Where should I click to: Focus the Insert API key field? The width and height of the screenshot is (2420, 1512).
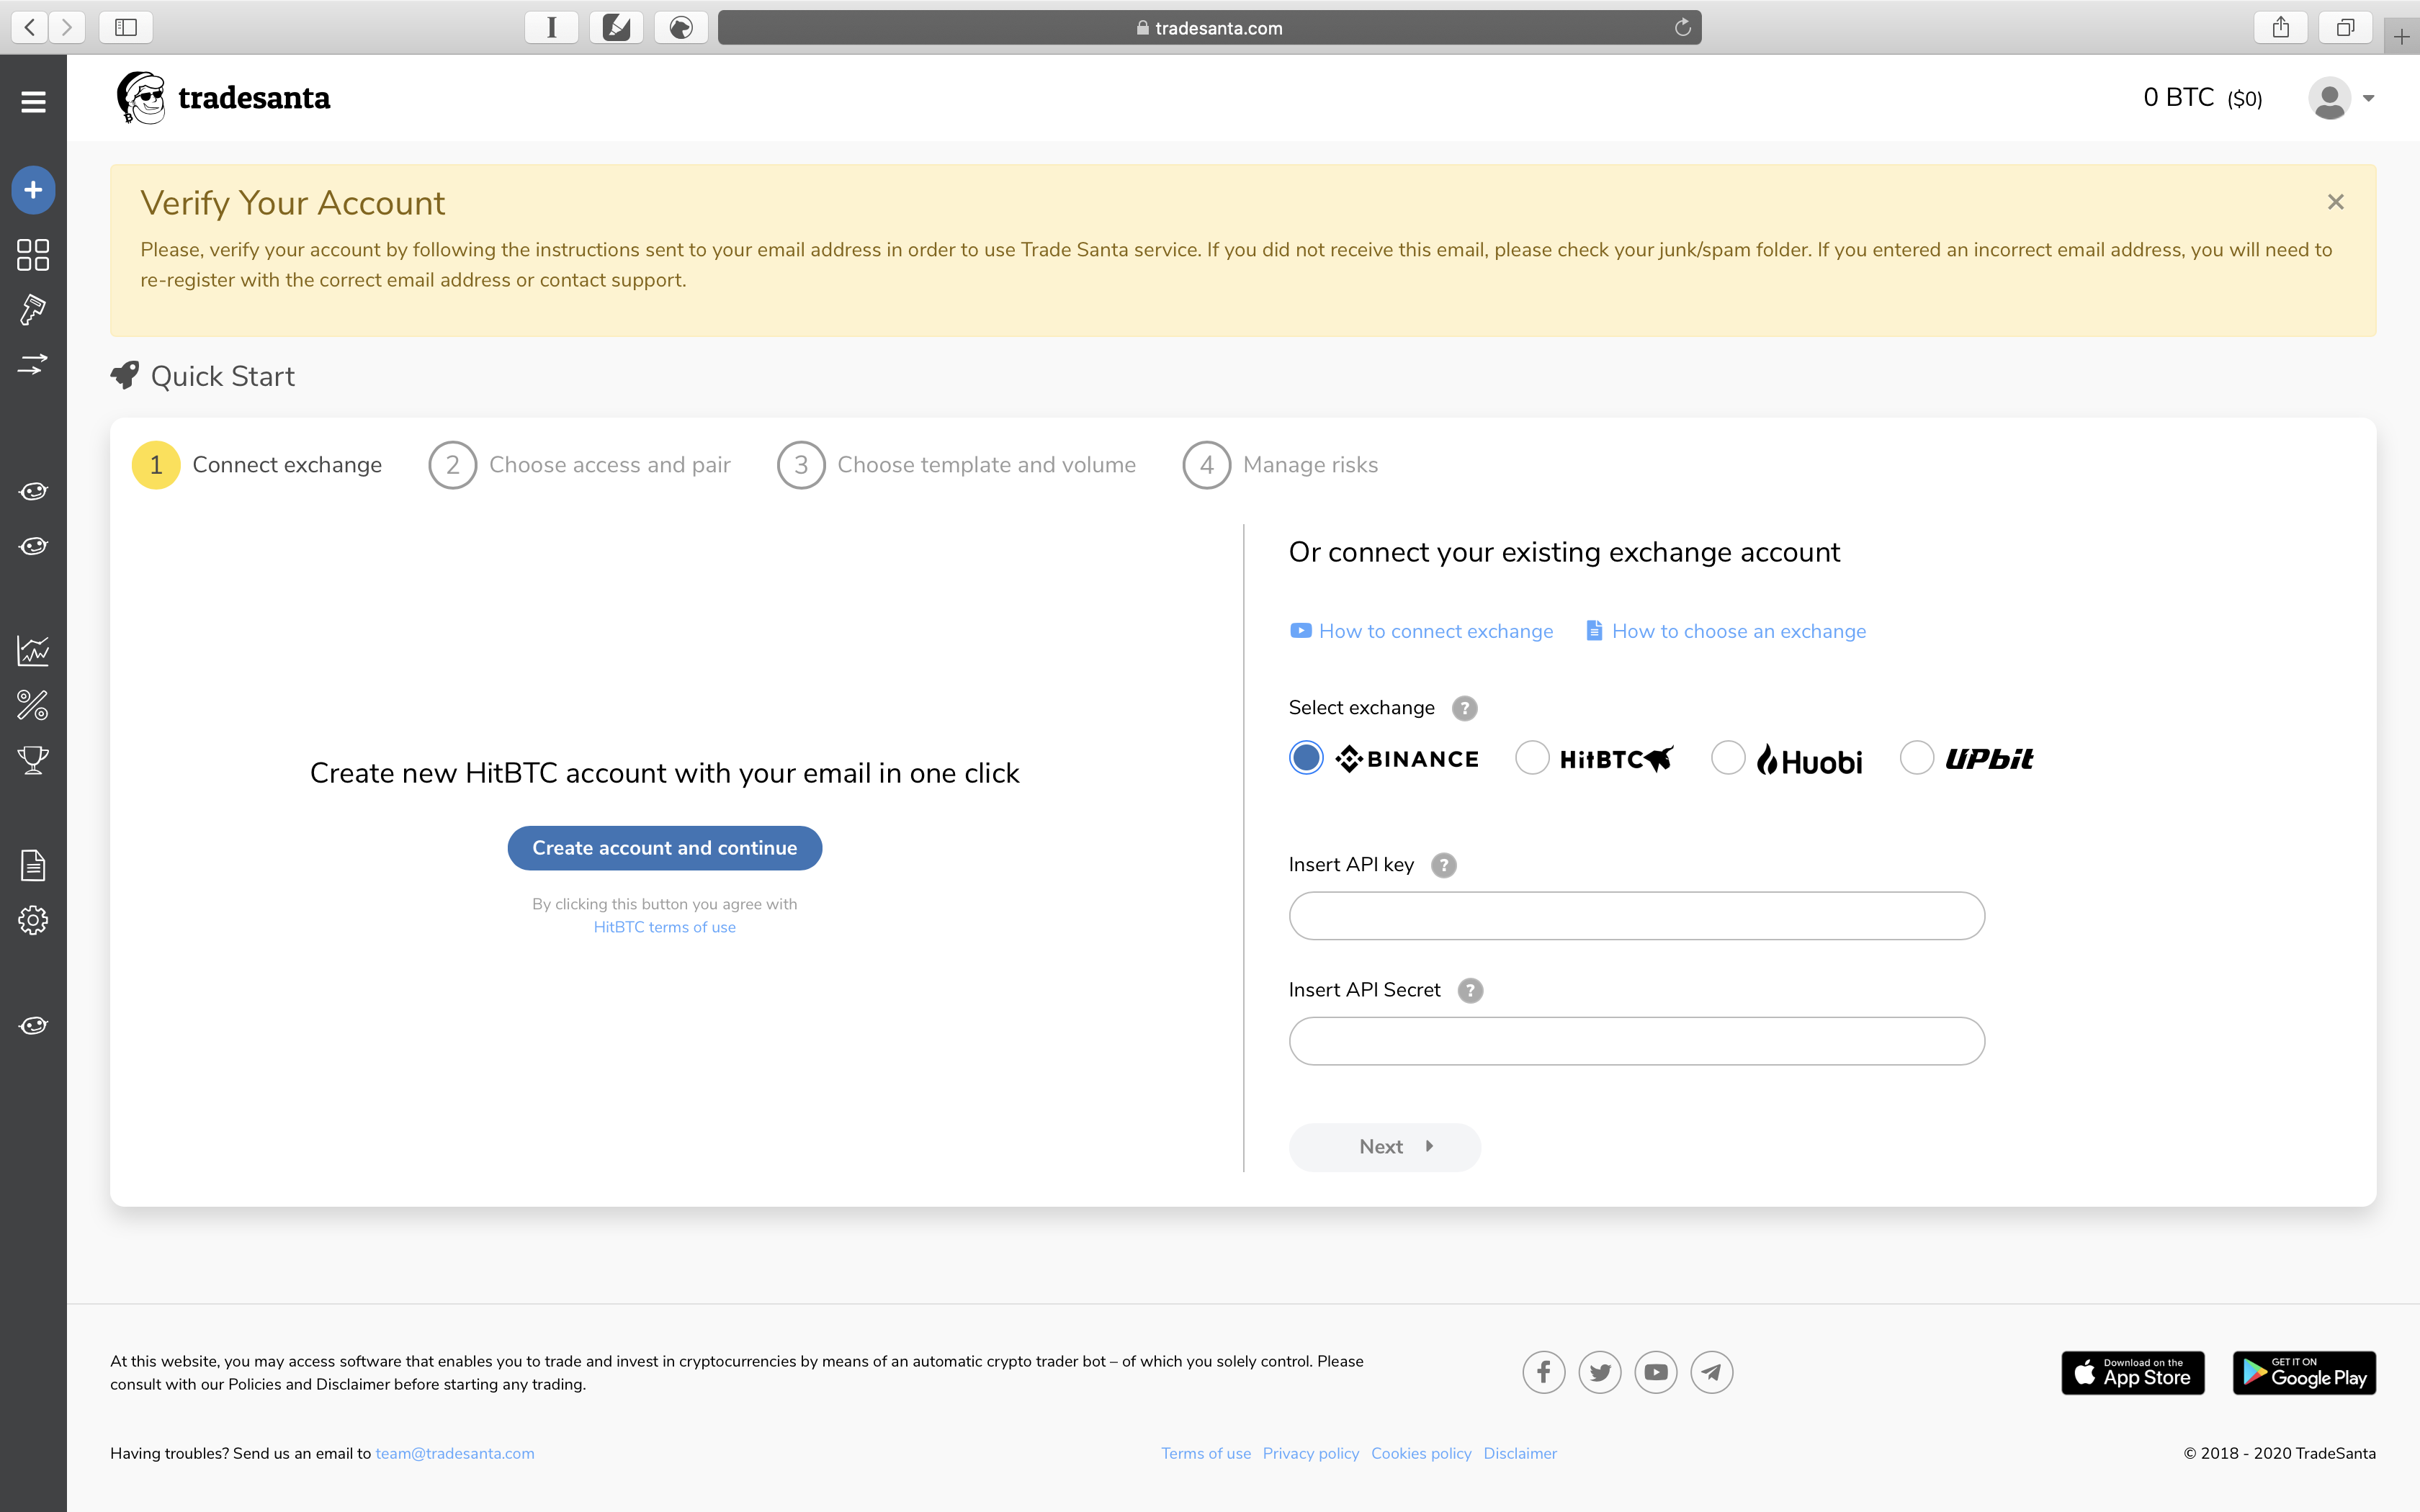coord(1637,916)
